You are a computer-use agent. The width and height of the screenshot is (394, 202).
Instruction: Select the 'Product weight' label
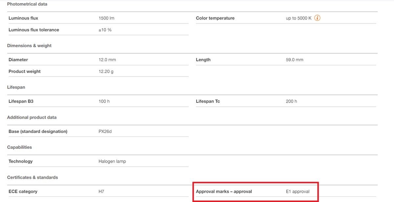click(25, 71)
